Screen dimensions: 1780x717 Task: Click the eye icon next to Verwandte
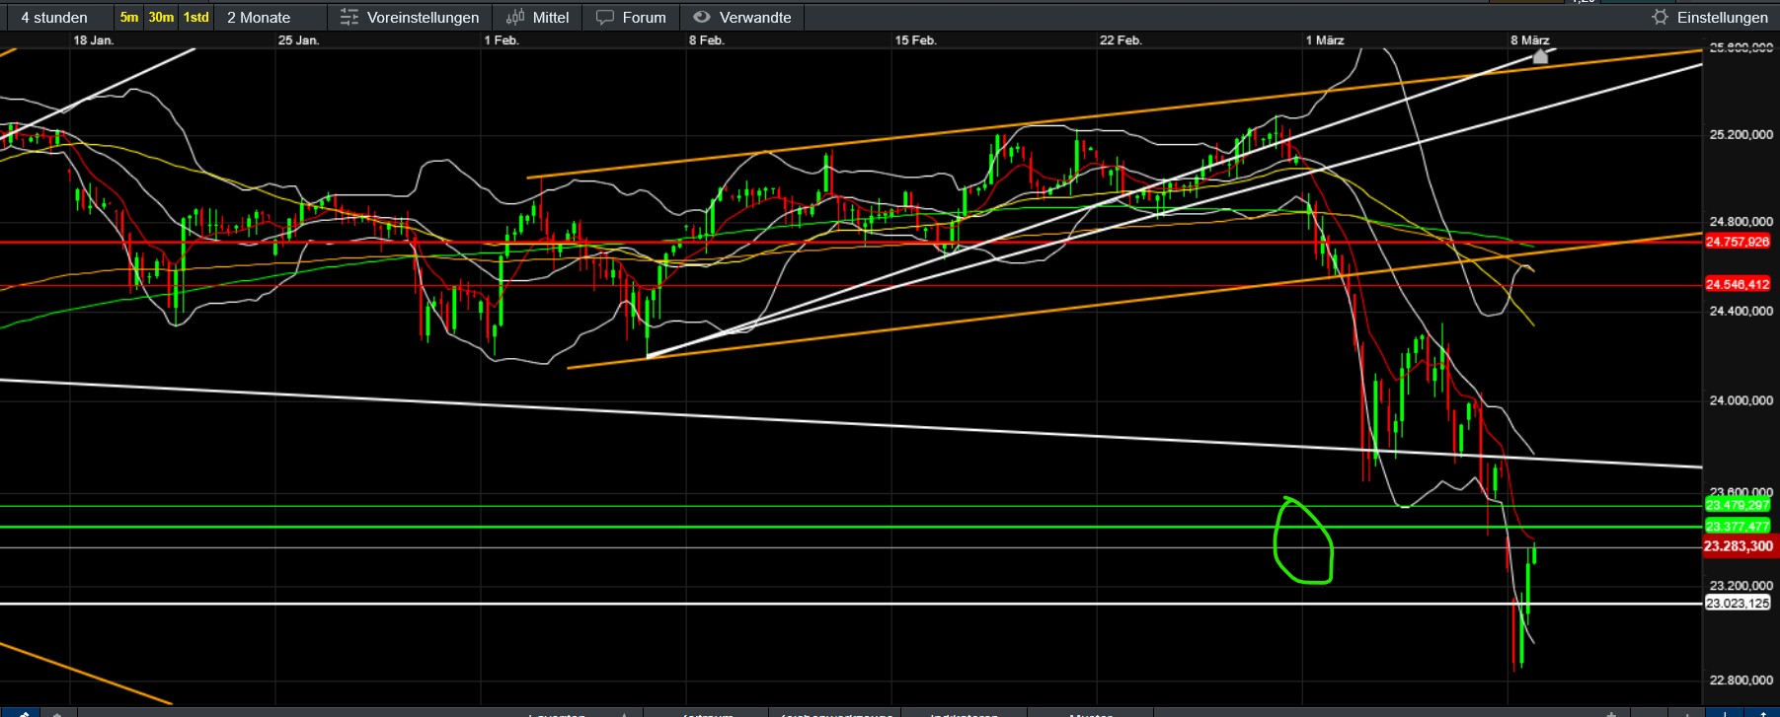702,18
